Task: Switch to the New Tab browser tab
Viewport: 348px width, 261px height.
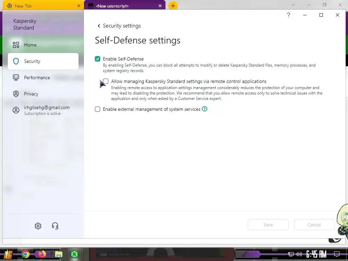Action: (x=43, y=6)
